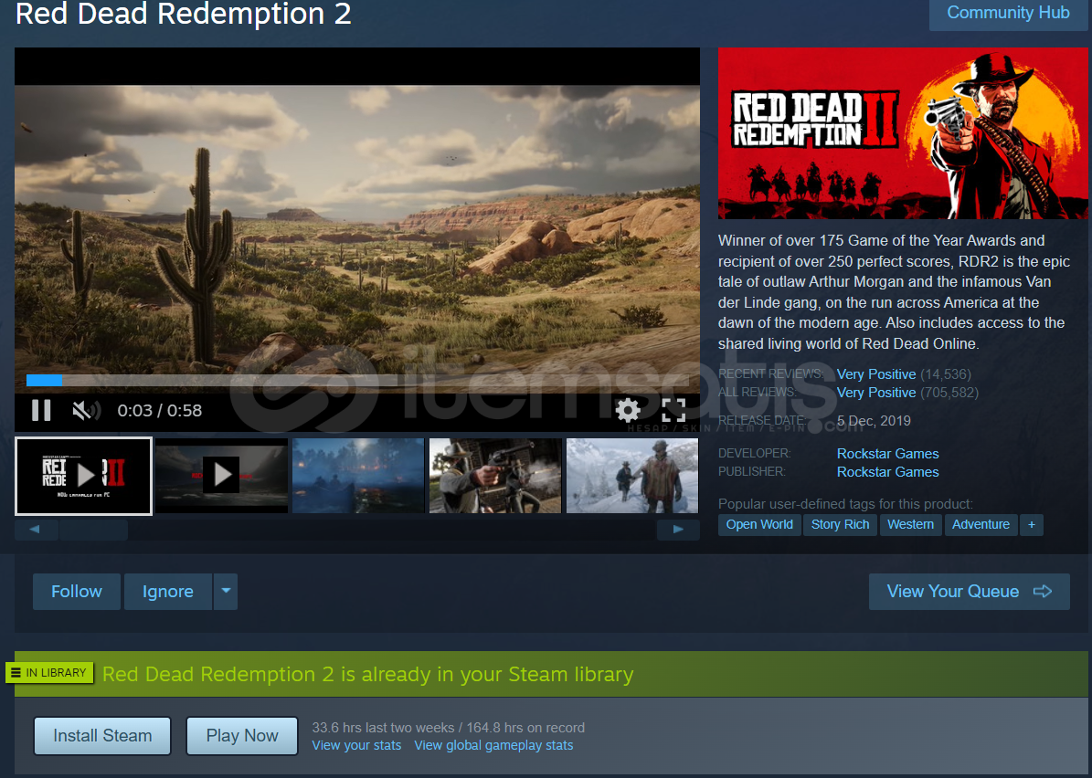1092x778 pixels.
Task: Click the Red Dead Redemption II header image
Action: click(x=903, y=133)
